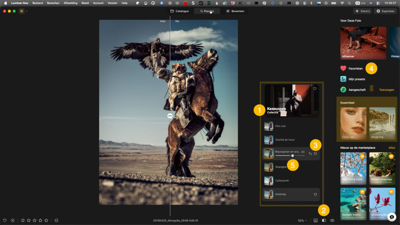Switch to the Presets tab
Screen dimensions: 400x225
[207, 11]
